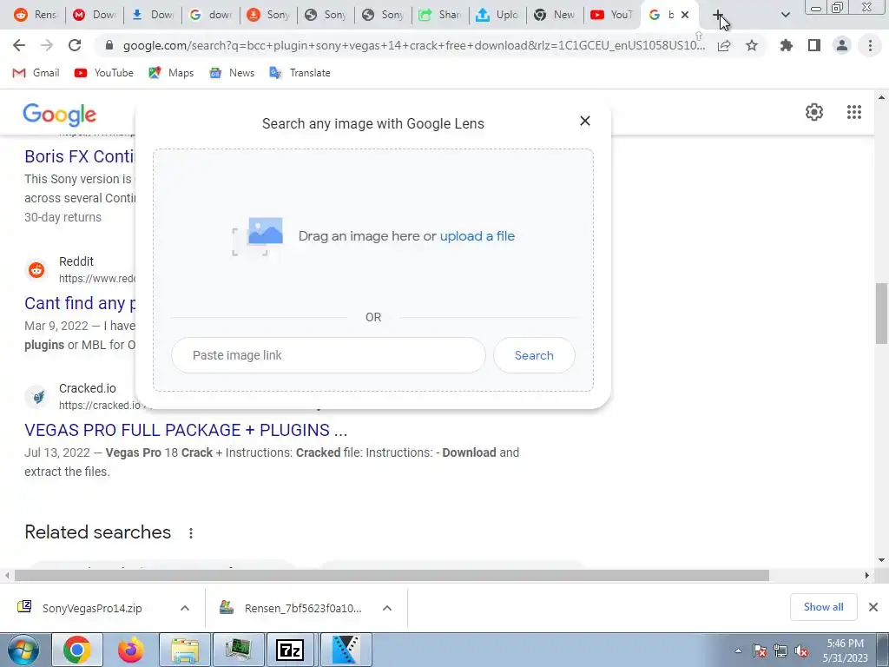889x667 pixels.
Task: Open the Google apps grid
Action: coord(854,112)
